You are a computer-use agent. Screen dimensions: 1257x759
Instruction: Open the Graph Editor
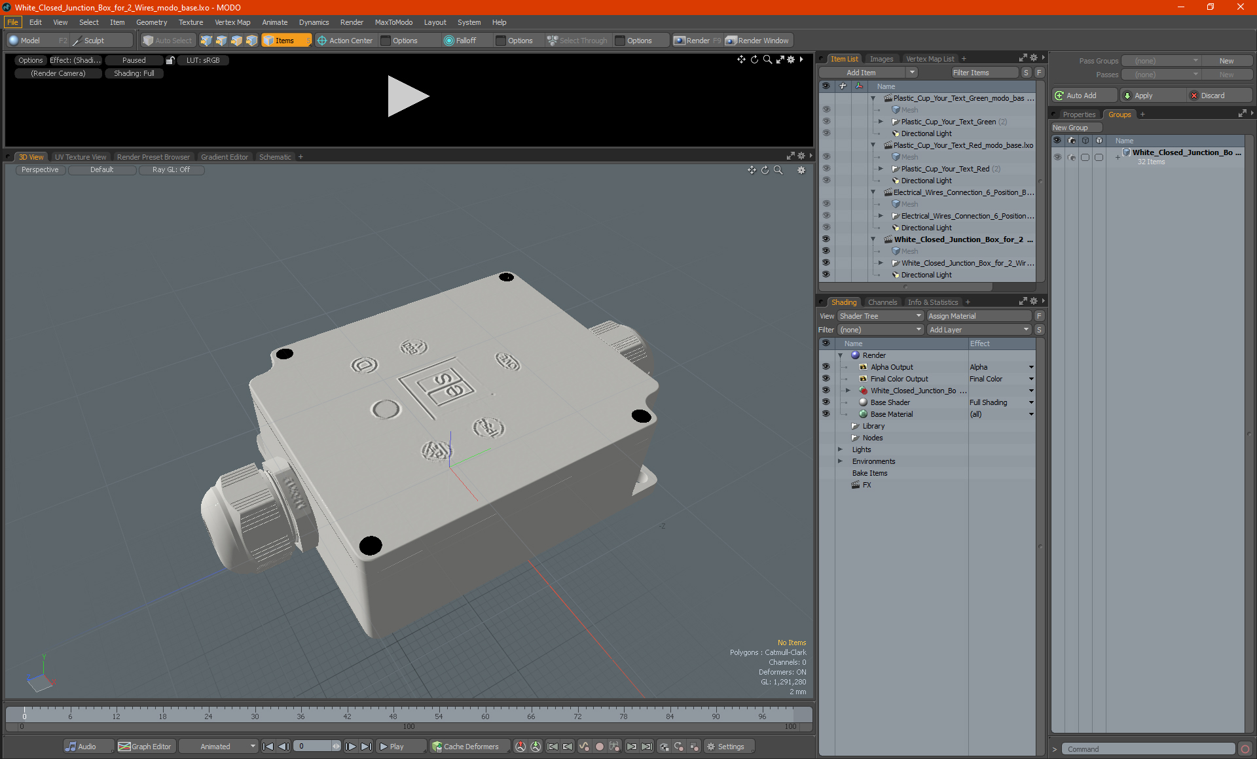click(145, 747)
